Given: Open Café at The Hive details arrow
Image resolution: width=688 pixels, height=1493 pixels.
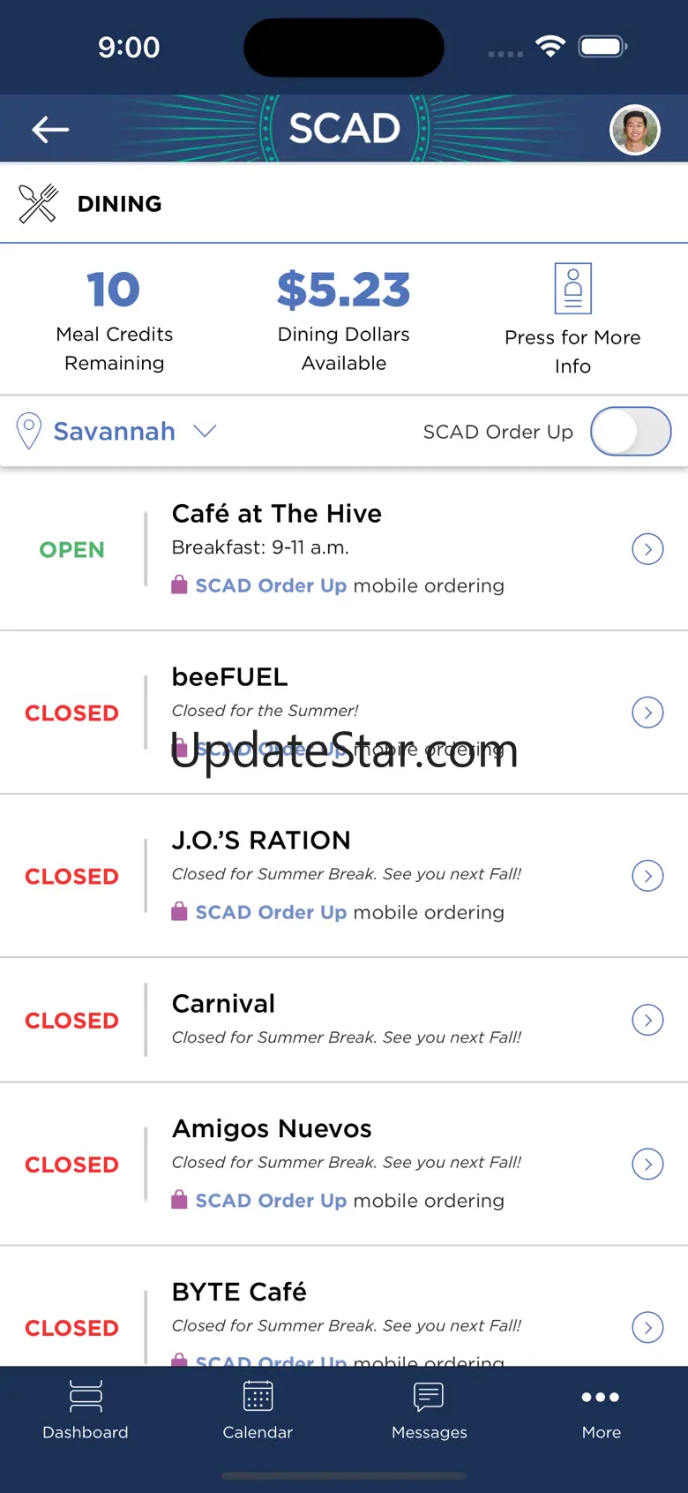Looking at the screenshot, I should tap(647, 549).
